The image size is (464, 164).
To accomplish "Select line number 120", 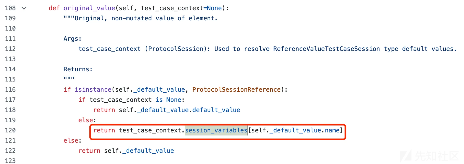I will tap(10, 130).
